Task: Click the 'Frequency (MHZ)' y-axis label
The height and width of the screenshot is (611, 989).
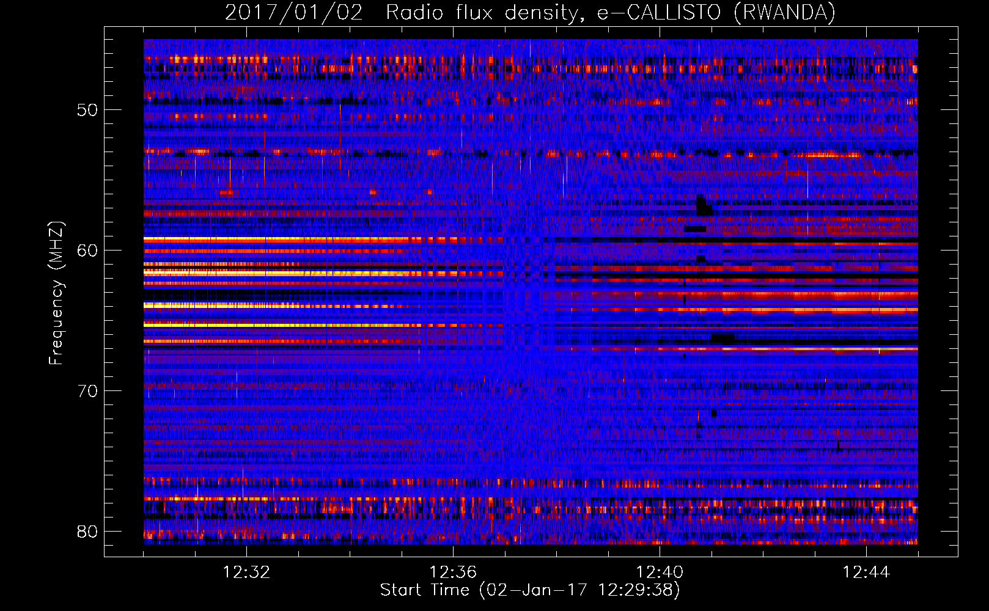Action: [x=56, y=293]
